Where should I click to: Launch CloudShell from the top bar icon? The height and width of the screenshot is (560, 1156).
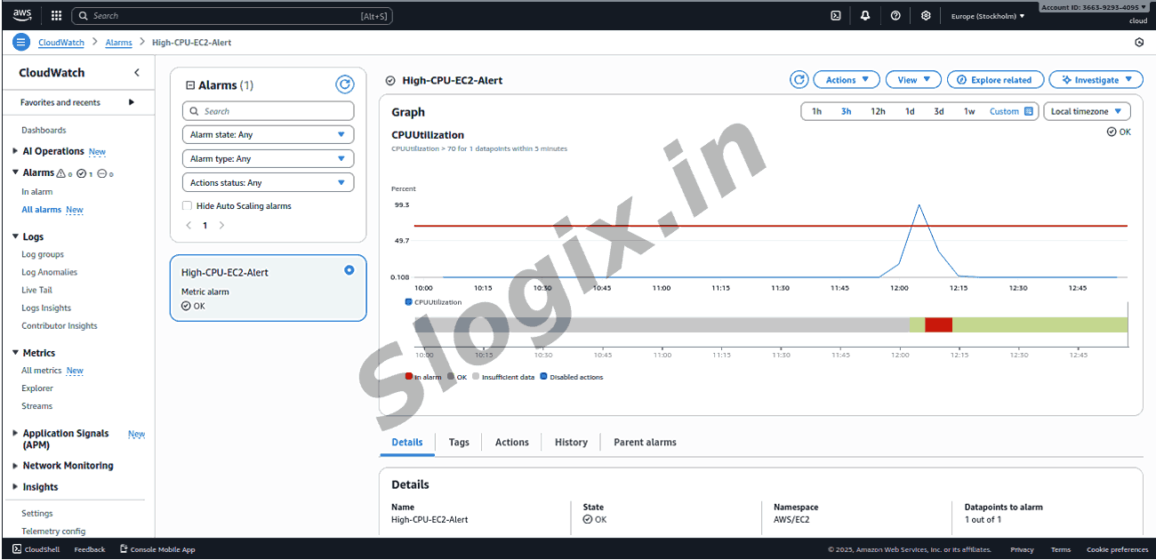tap(836, 16)
